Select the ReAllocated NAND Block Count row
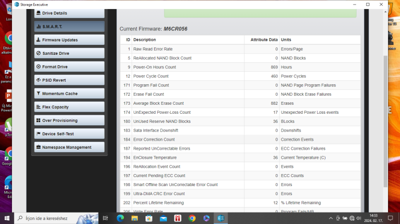The height and width of the screenshot is (224, 400). pyautogui.click(x=240, y=58)
